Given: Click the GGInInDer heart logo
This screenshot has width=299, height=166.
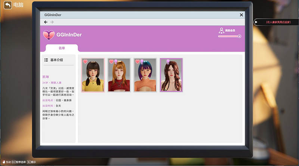Looking at the screenshot, I should point(49,35).
